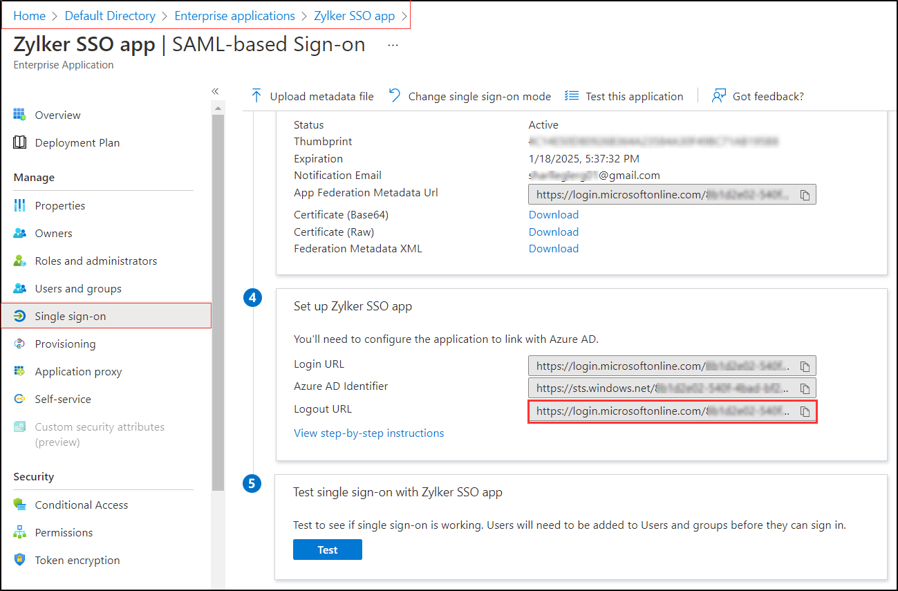Copy the Logout URL value
Image resolution: width=898 pixels, height=591 pixels.
click(805, 411)
